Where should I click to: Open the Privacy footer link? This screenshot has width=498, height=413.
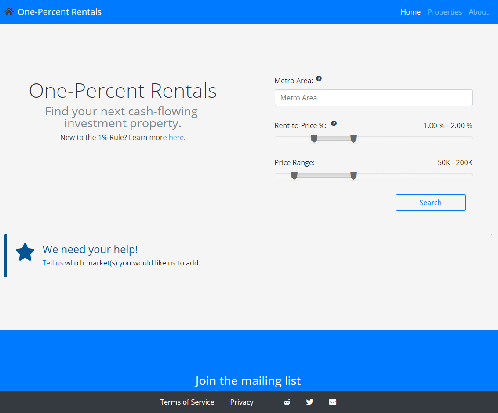pyautogui.click(x=242, y=402)
